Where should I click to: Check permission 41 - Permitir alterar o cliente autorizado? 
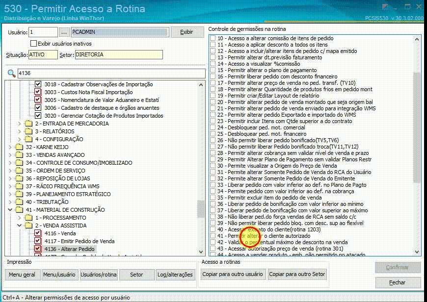pos(213,236)
